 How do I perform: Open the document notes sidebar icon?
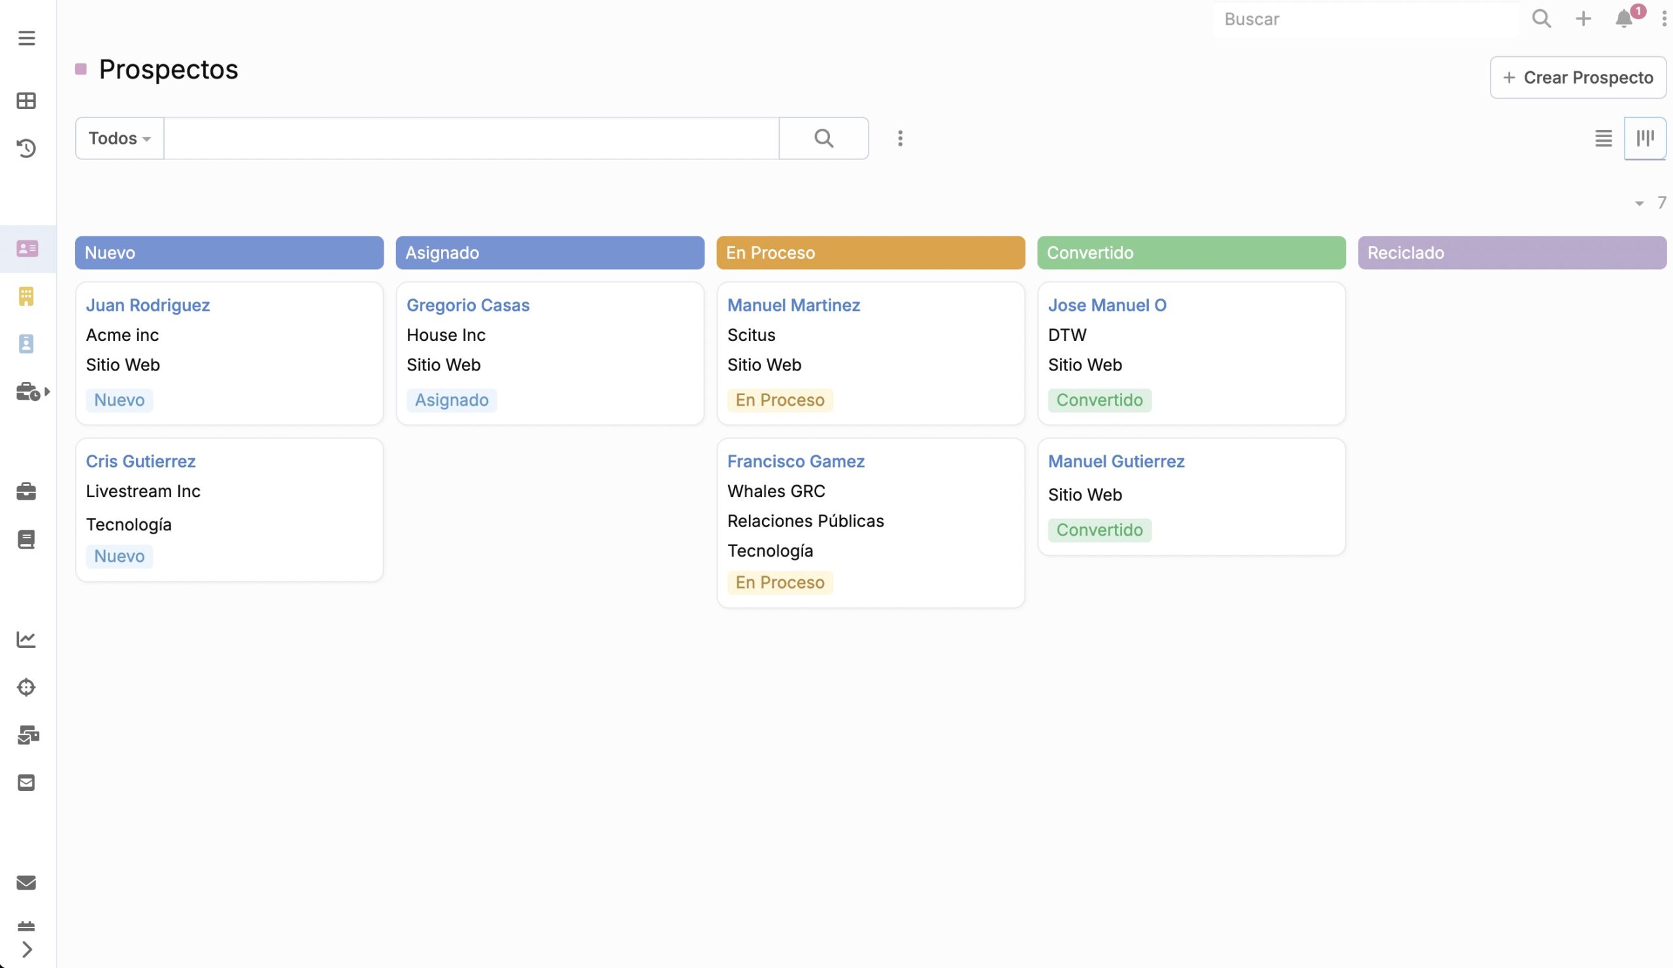click(27, 540)
